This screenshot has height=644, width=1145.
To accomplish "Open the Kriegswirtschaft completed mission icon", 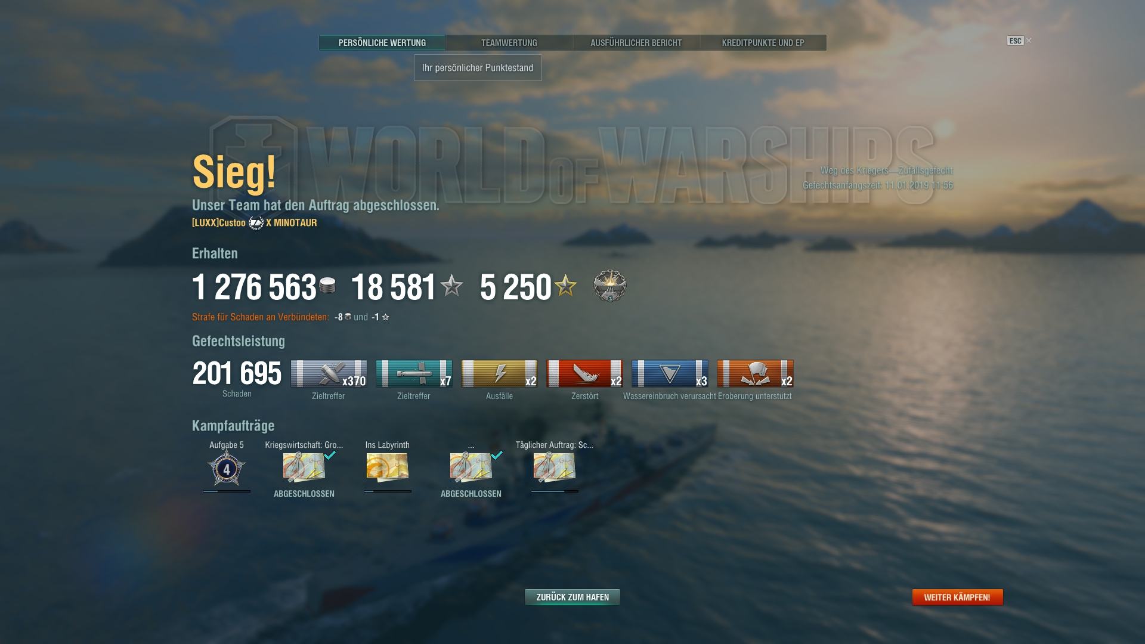I will (304, 467).
